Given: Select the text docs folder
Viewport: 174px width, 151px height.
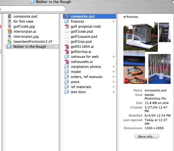Looking at the screenshot, I should [78, 92].
